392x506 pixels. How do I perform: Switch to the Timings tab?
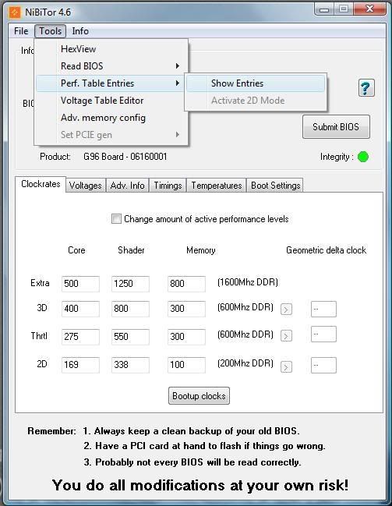(168, 186)
